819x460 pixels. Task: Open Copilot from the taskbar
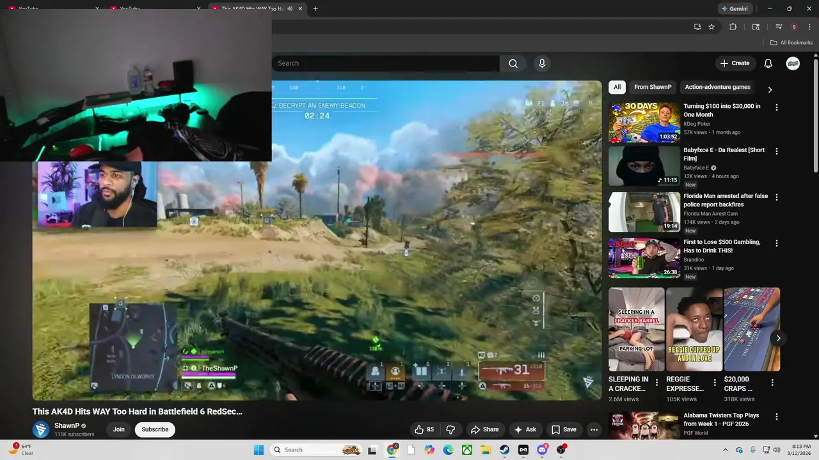pos(429,450)
